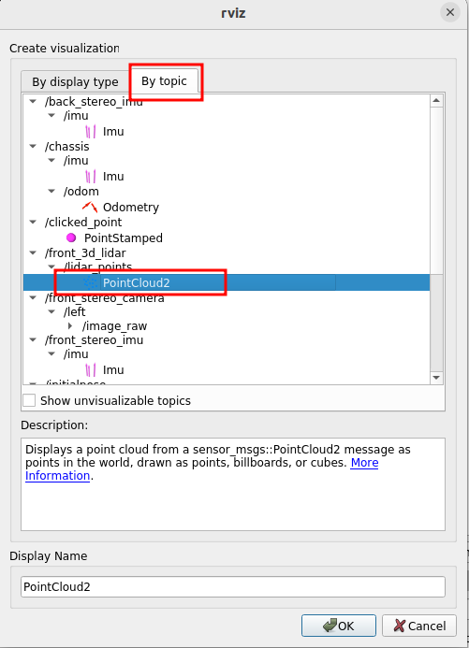Click the topic list scrollbar down arrow

click(436, 378)
